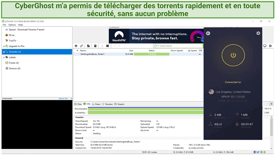Open the Help menu
The image size is (275, 155).
pyautogui.click(x=20, y=25)
